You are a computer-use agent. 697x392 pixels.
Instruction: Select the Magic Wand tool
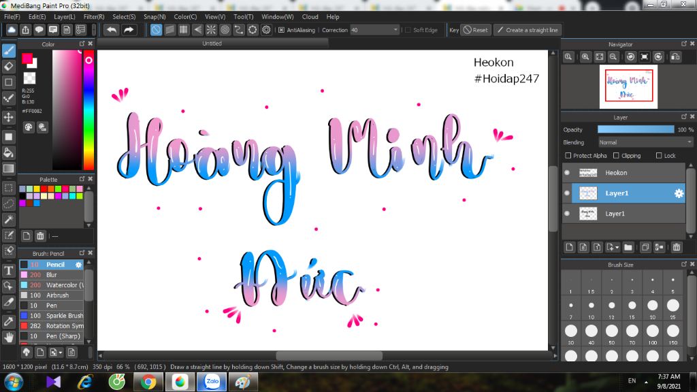pos(8,219)
